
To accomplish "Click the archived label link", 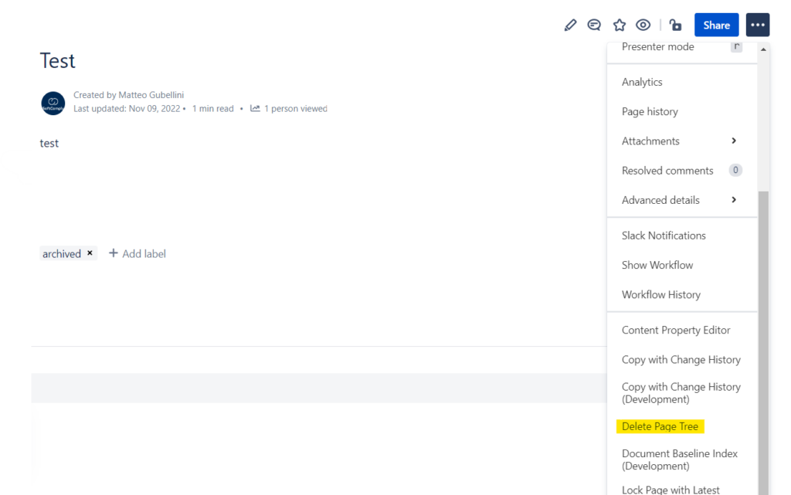I will 62,253.
